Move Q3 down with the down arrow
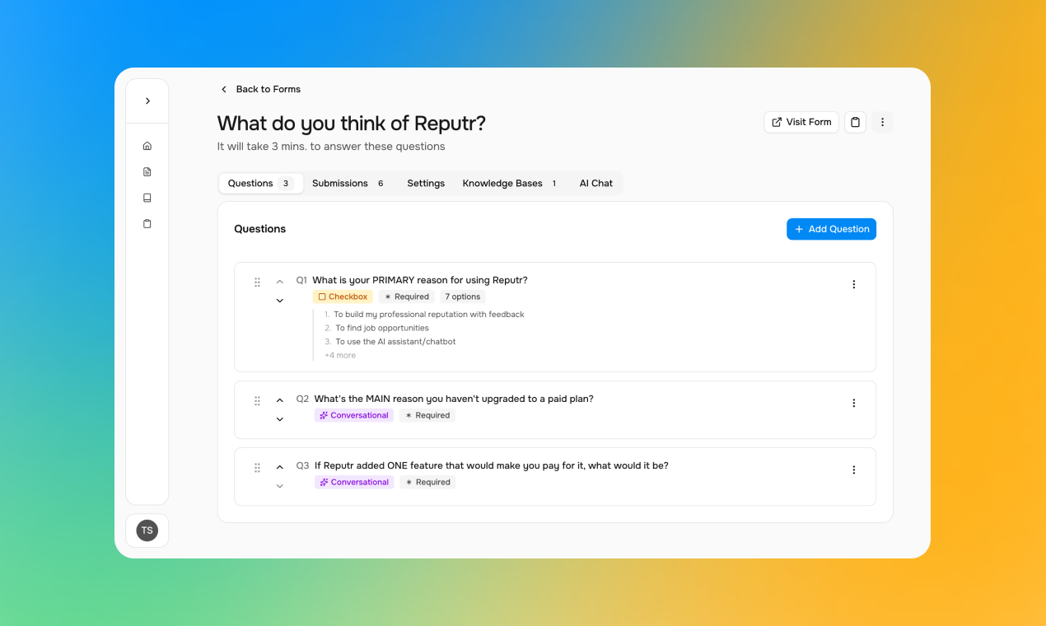Screen dimensions: 1046x626 click(x=279, y=486)
